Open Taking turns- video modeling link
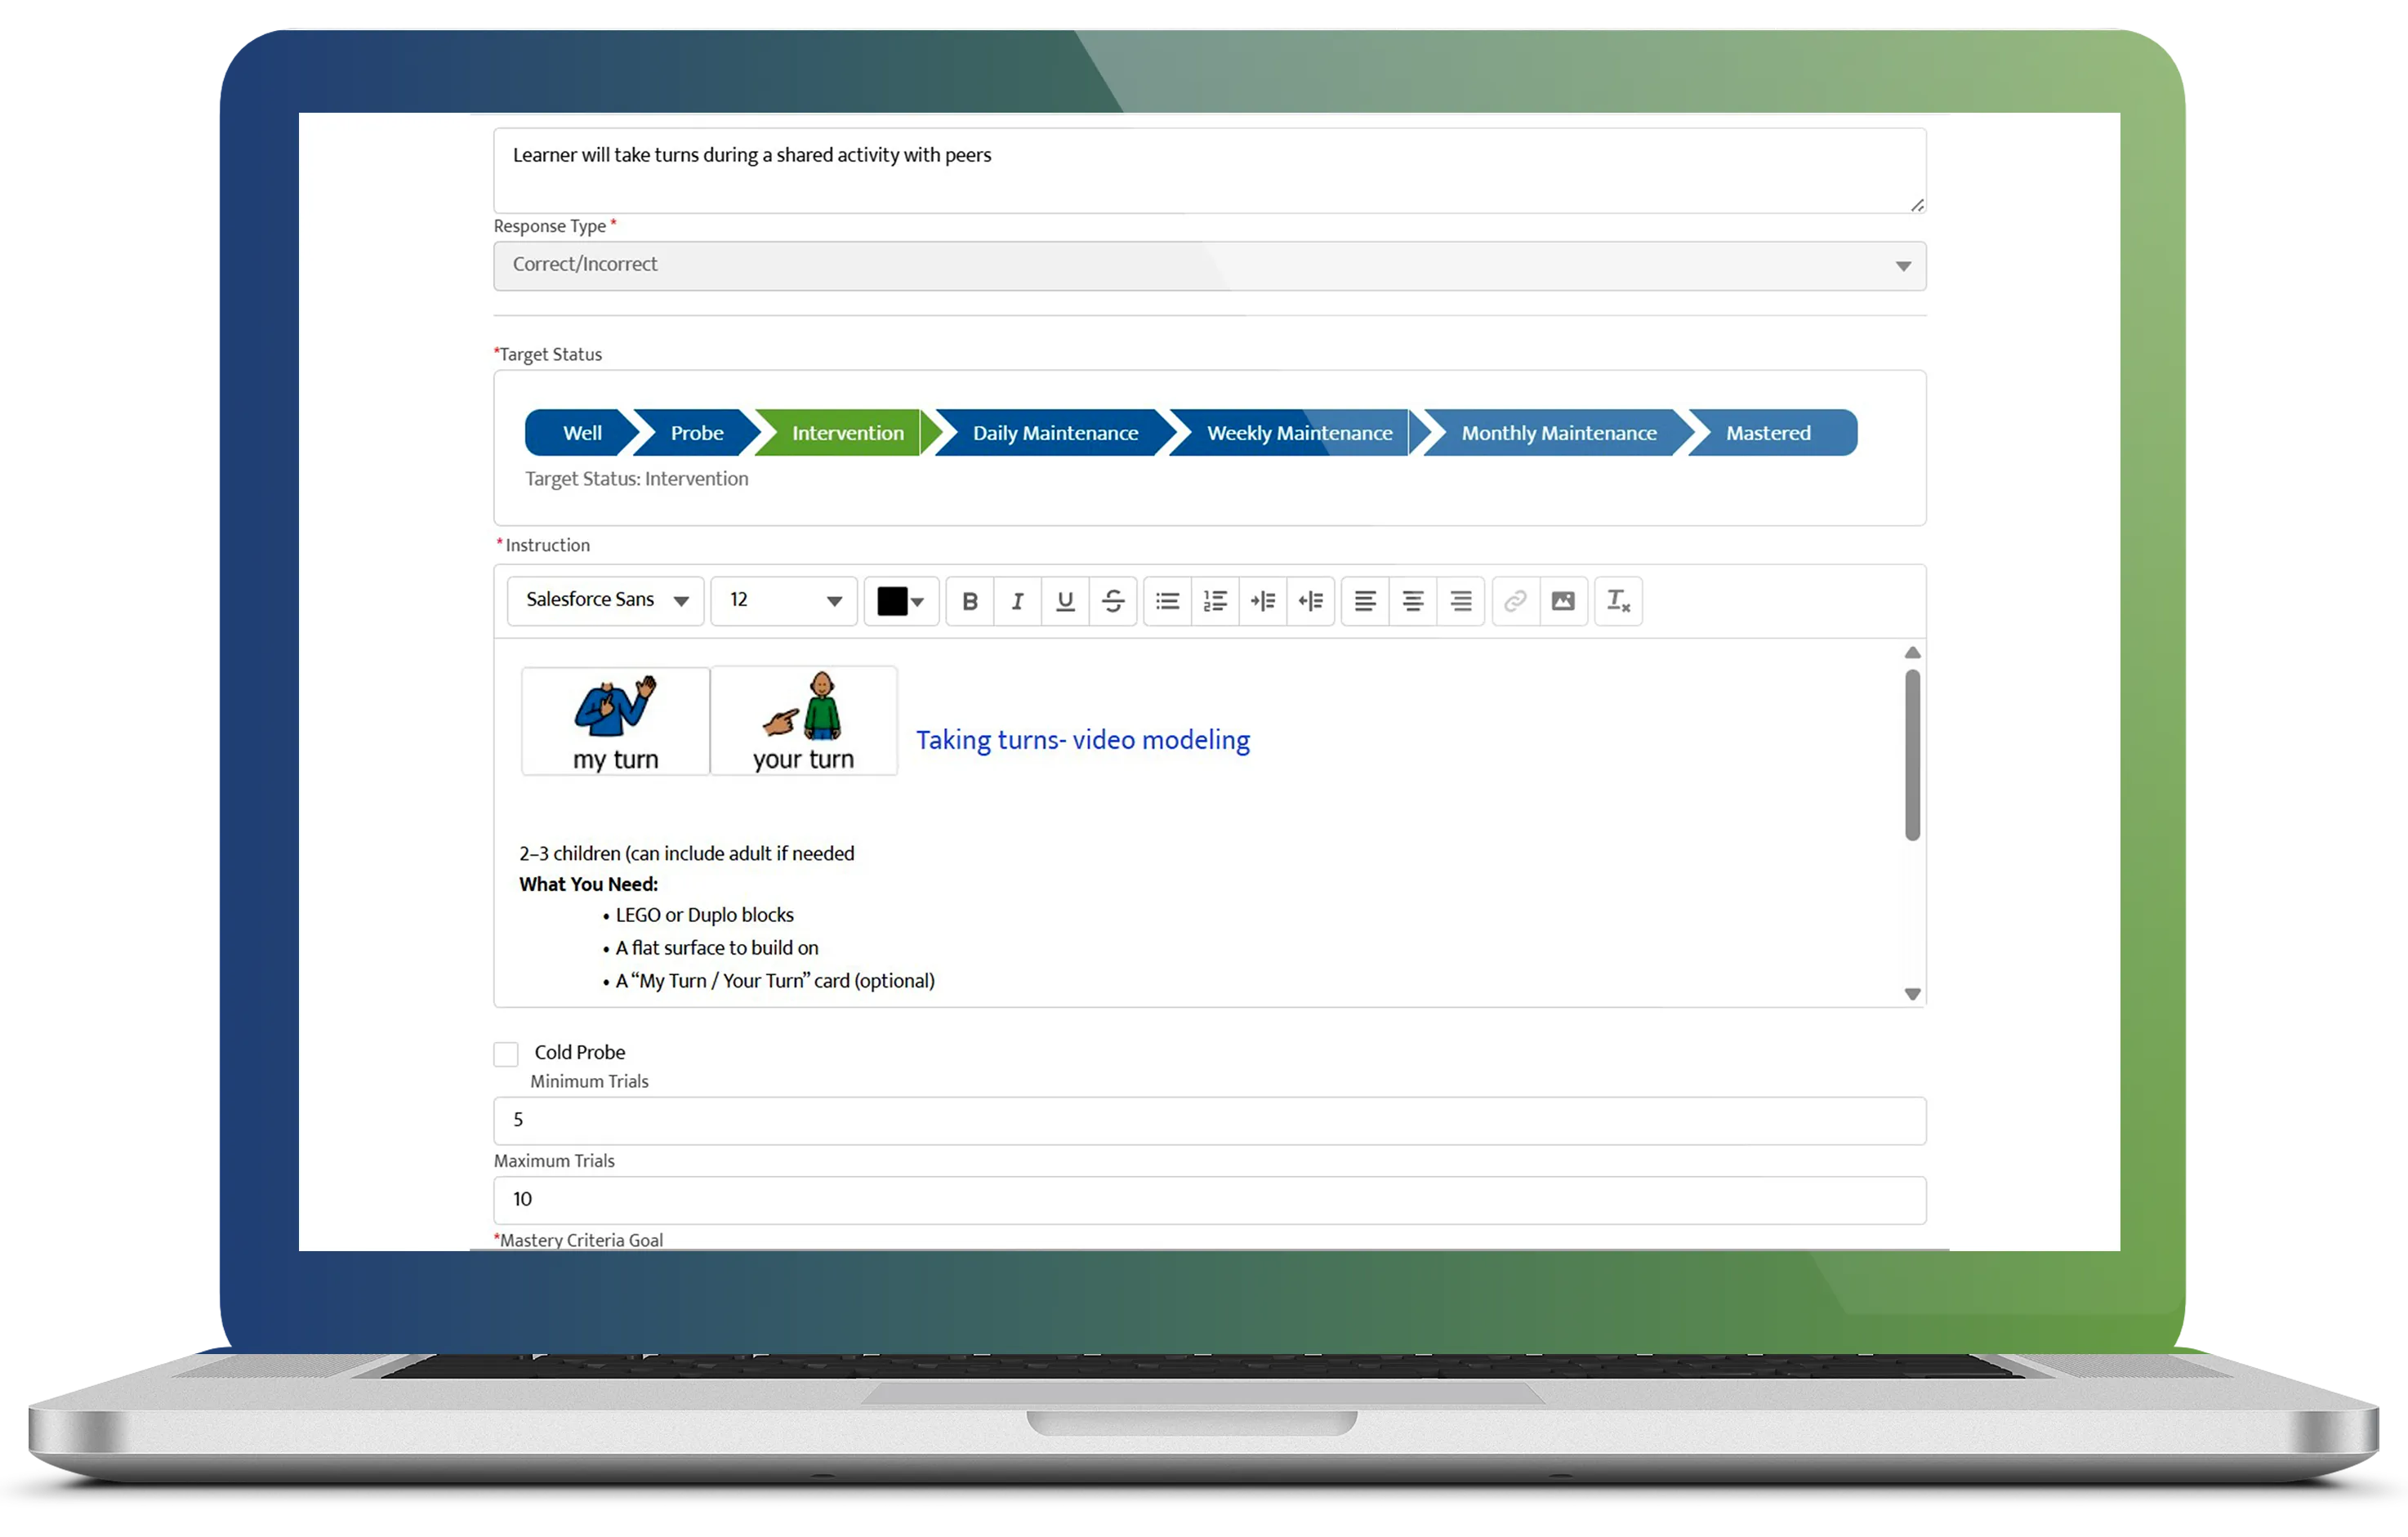The height and width of the screenshot is (1537, 2408). 1082,740
